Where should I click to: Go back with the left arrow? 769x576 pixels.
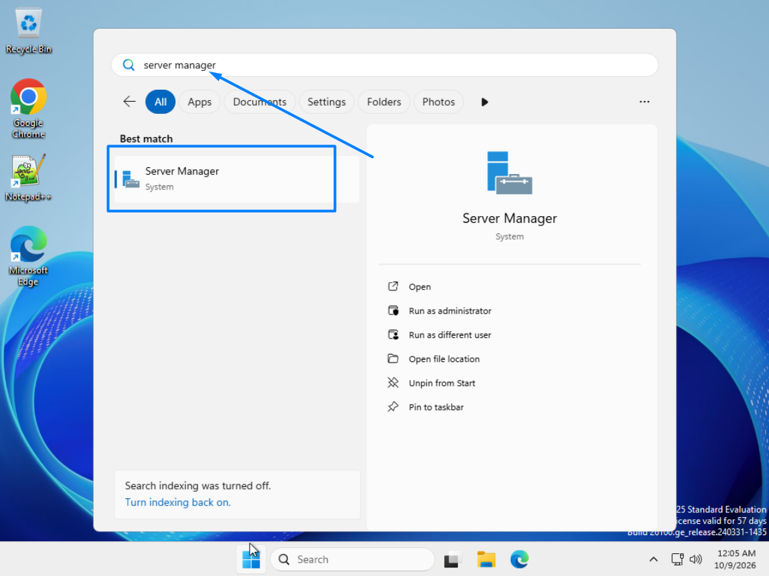point(129,102)
